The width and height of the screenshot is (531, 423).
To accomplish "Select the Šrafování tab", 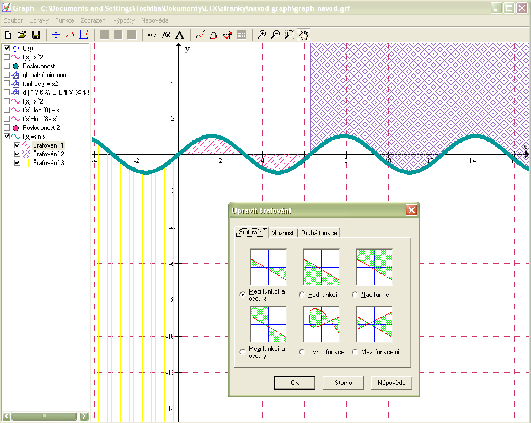I will [x=252, y=232].
